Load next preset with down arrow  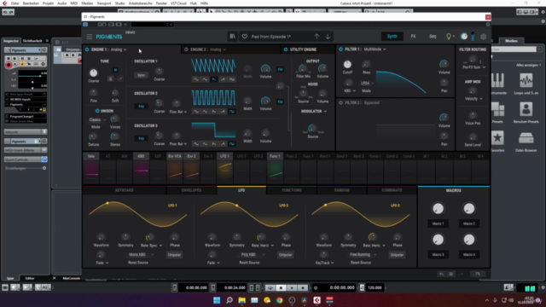pyautogui.click(x=328, y=36)
